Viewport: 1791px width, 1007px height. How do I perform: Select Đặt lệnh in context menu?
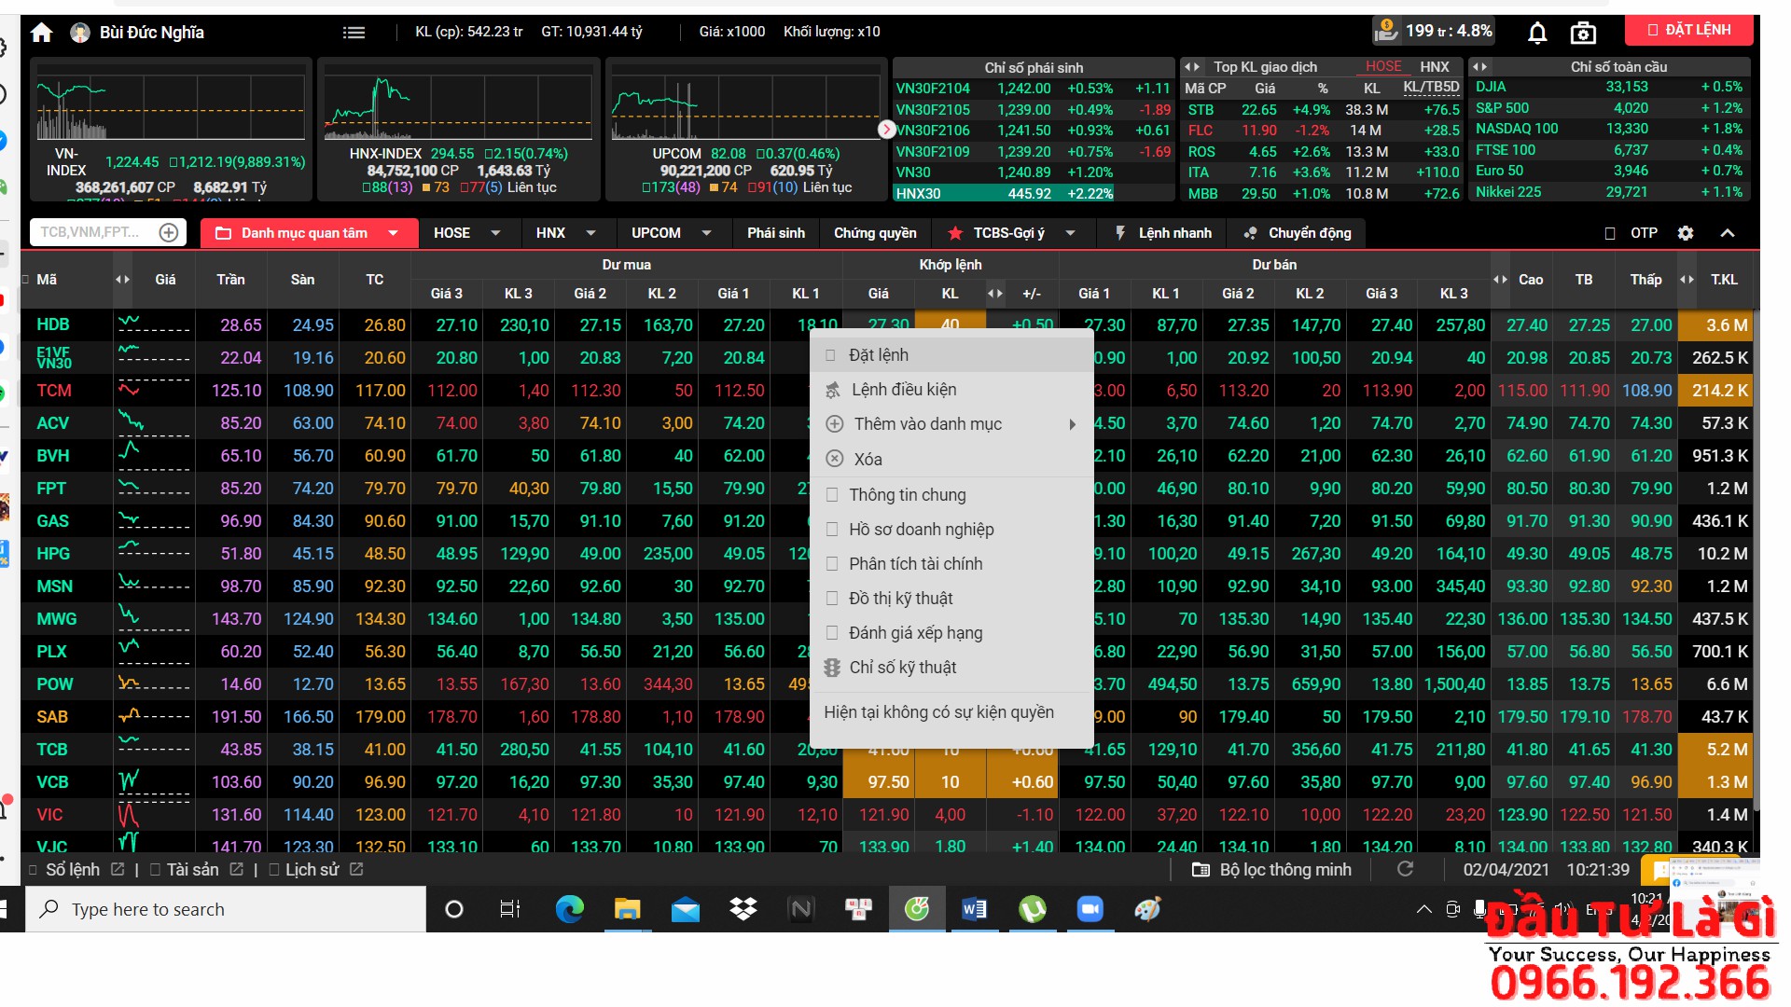878,355
